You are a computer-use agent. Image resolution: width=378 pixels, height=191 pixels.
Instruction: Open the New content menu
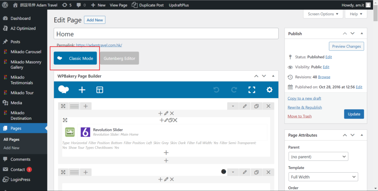coord(98,5)
